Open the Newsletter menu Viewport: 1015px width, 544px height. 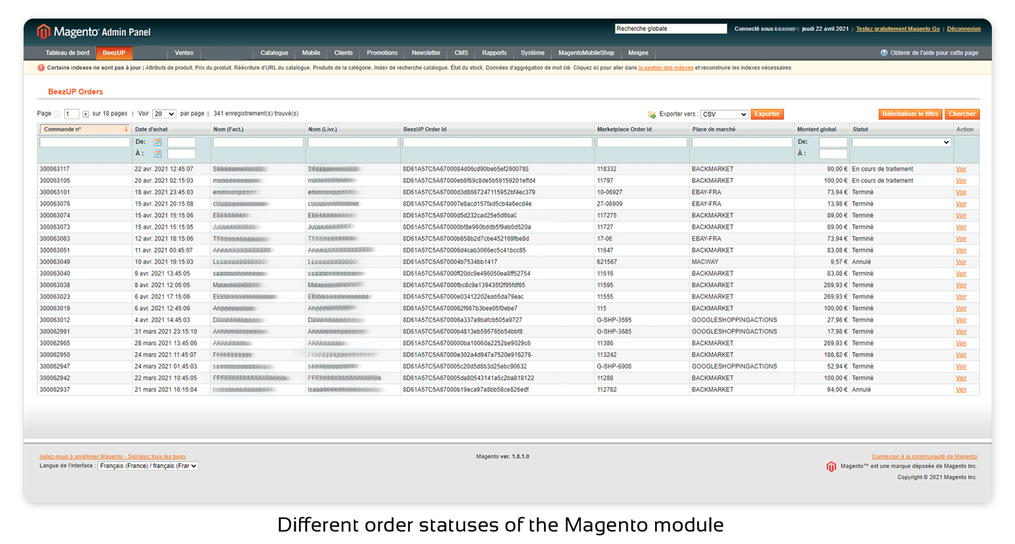426,53
